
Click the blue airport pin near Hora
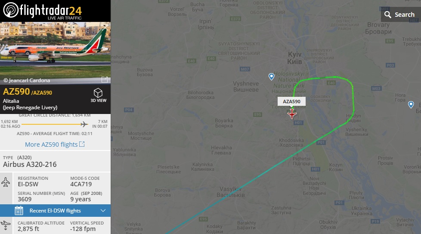(411, 105)
